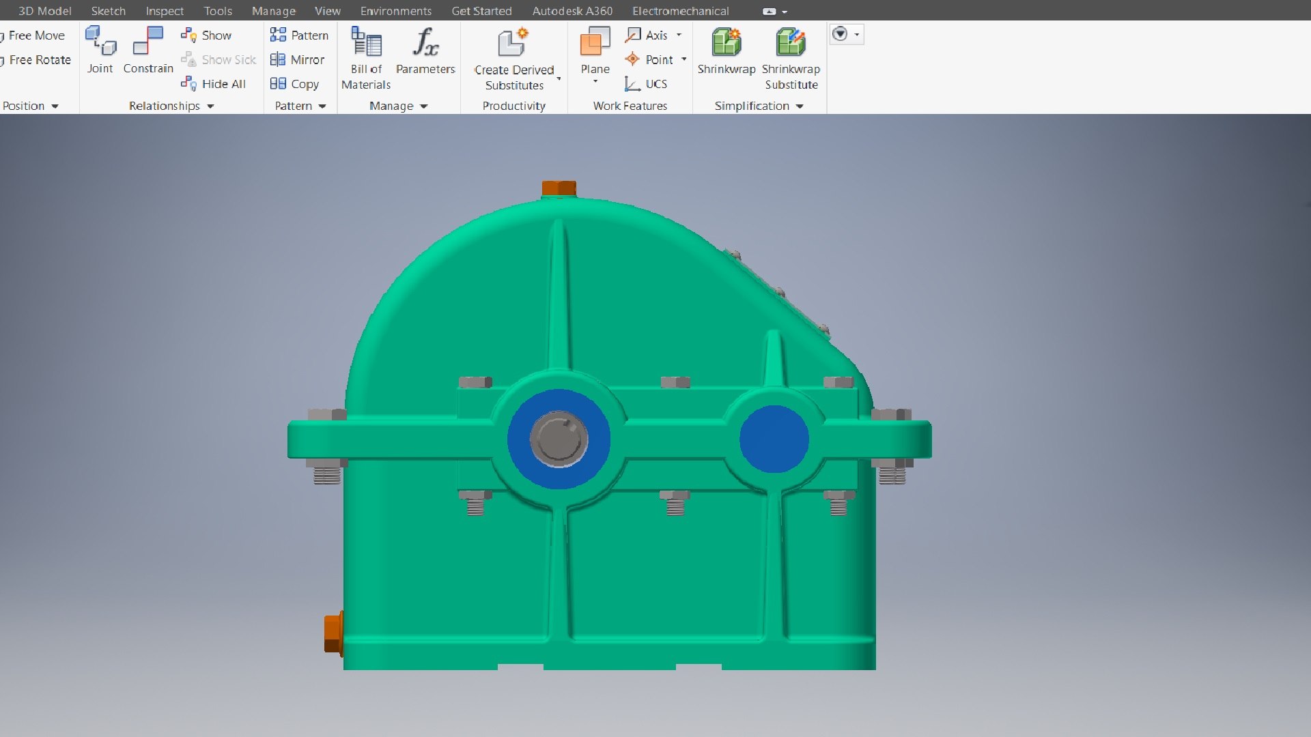
Task: Open the View ribbon tab
Action: [x=328, y=11]
